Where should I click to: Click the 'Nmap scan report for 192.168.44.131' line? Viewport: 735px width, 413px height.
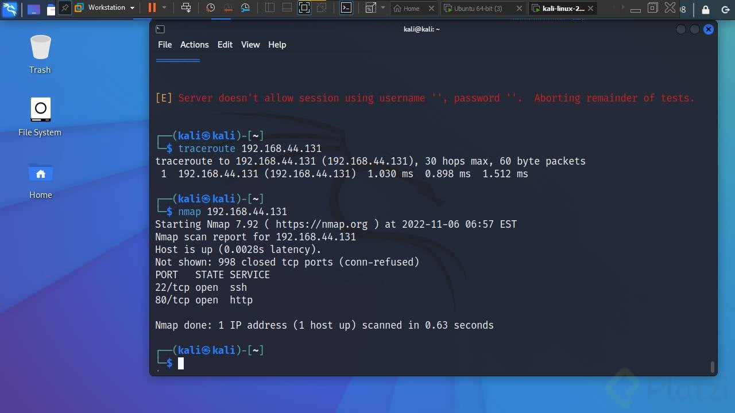pos(256,237)
